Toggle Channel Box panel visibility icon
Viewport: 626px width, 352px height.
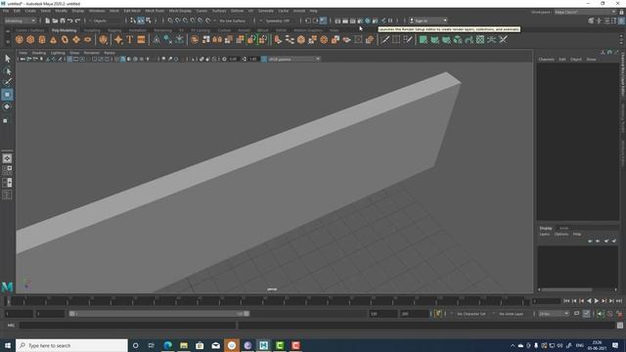point(621,21)
